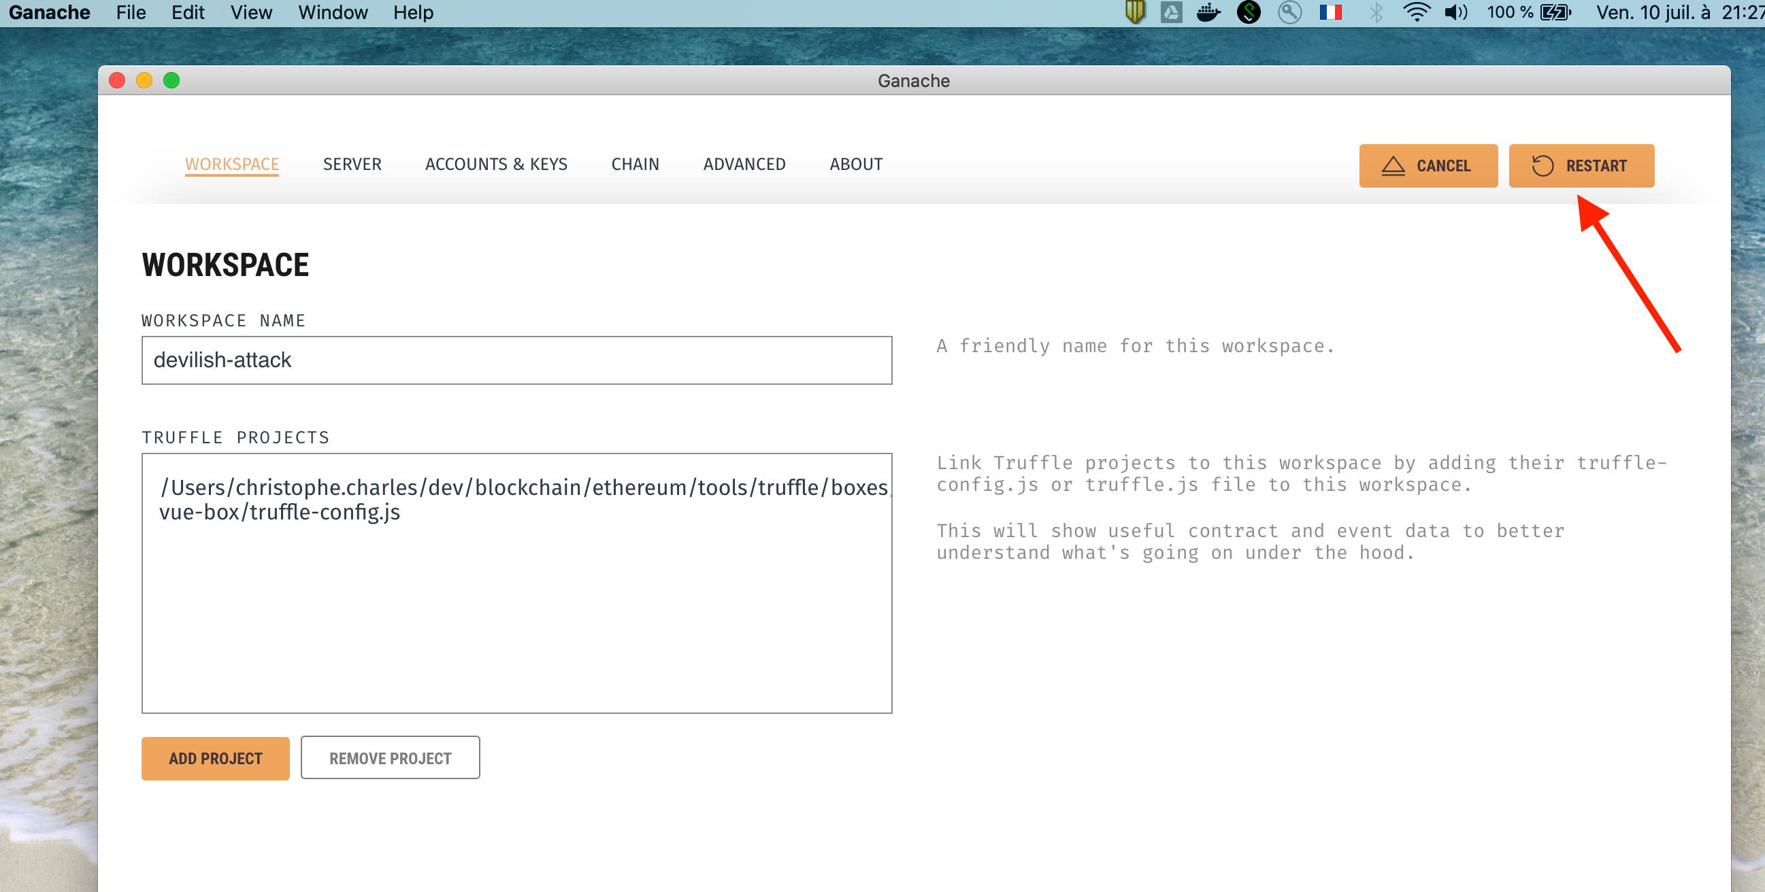Click the Bluetooth icon in the menu bar

click(x=1376, y=12)
